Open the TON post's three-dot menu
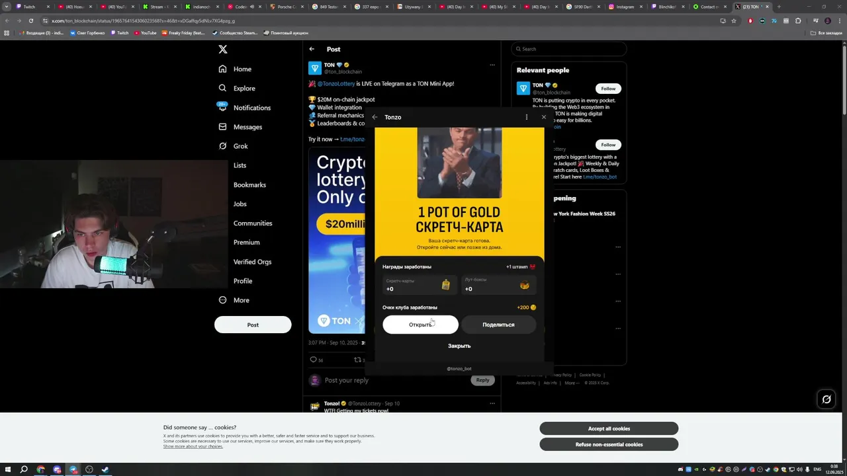847x476 pixels. pyautogui.click(x=492, y=65)
